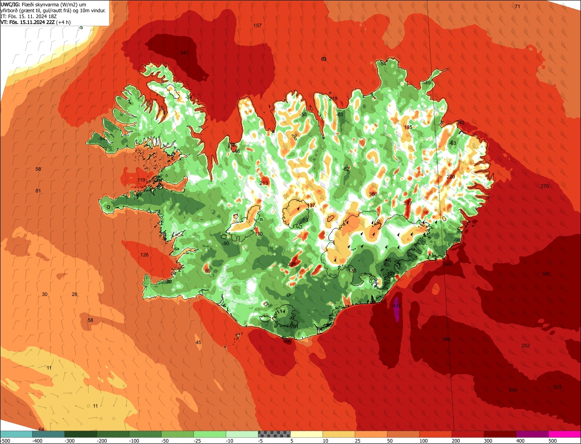
Task: Select the legend swatch above the 100 label
Action: [x=436, y=434]
